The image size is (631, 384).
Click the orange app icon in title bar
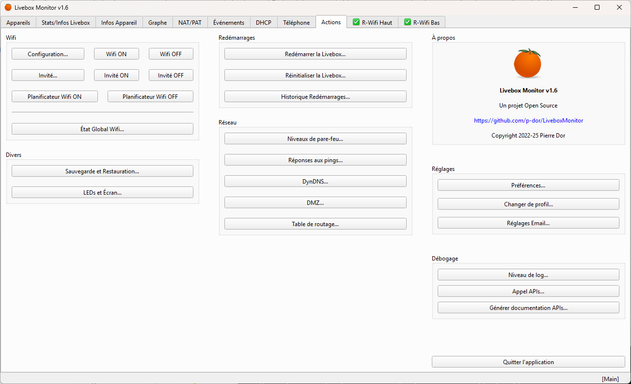pos(8,7)
